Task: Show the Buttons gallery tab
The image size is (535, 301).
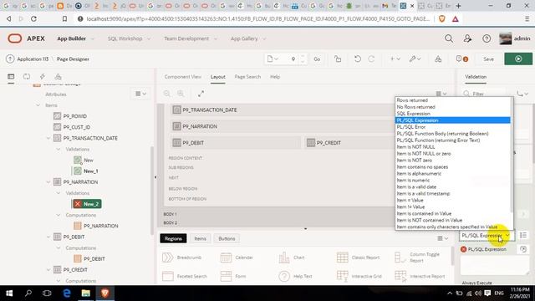Action: [x=227, y=238]
